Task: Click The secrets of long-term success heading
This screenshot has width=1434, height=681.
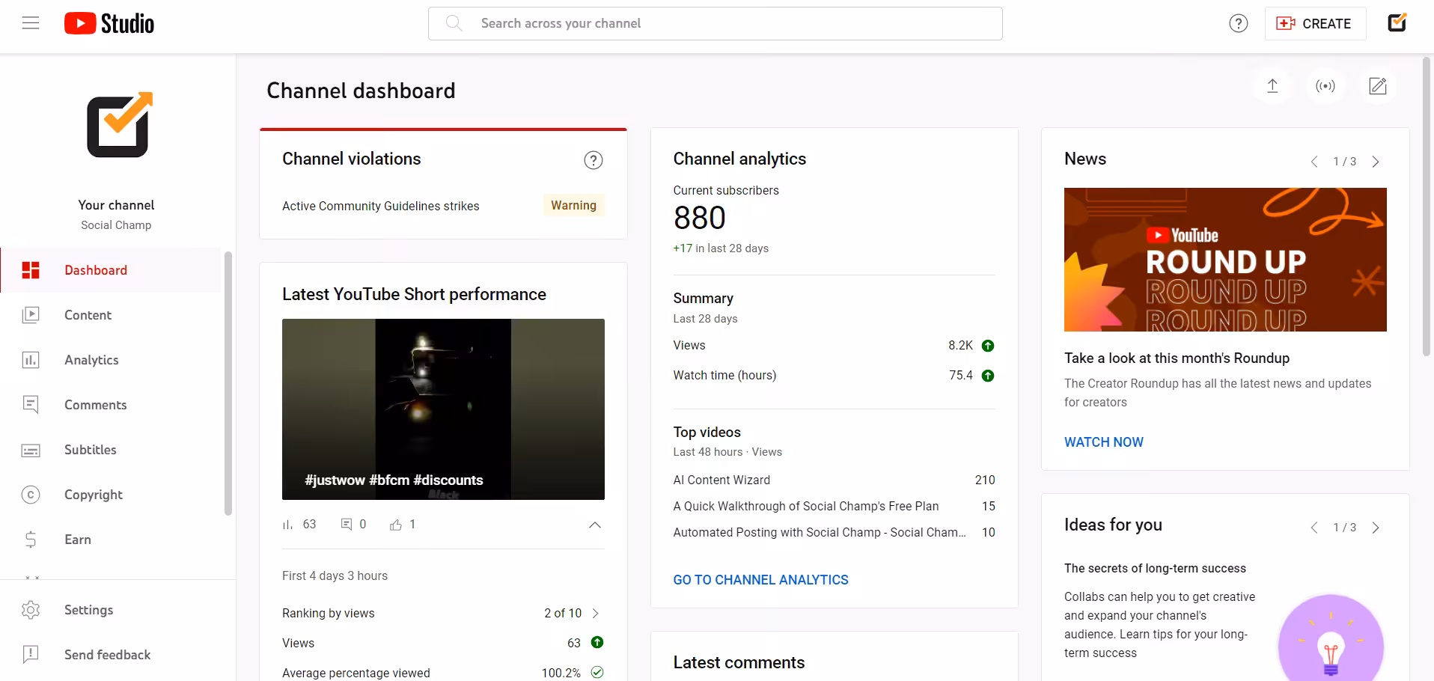Action: [1155, 568]
